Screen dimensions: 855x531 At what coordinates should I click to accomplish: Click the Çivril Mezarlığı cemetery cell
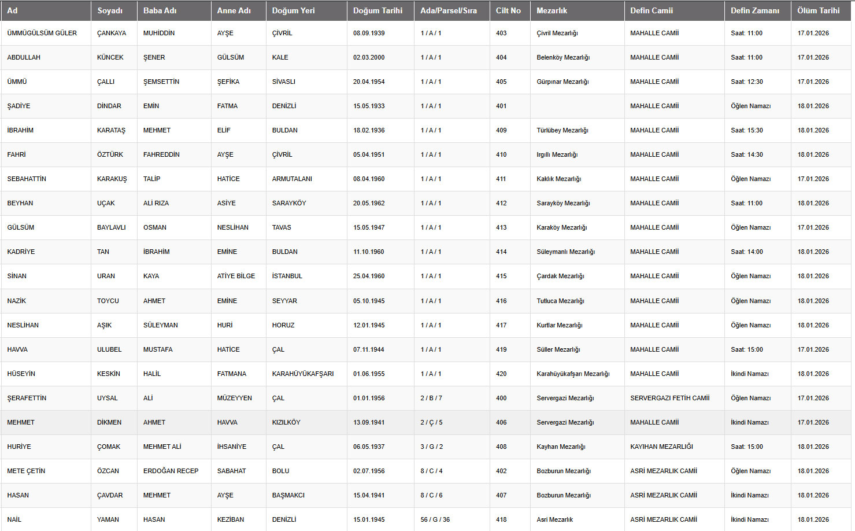pyautogui.click(x=557, y=33)
